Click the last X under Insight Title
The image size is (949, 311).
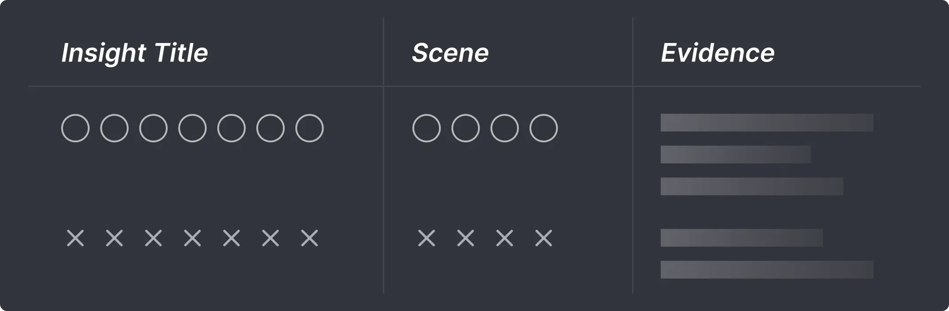tap(310, 238)
